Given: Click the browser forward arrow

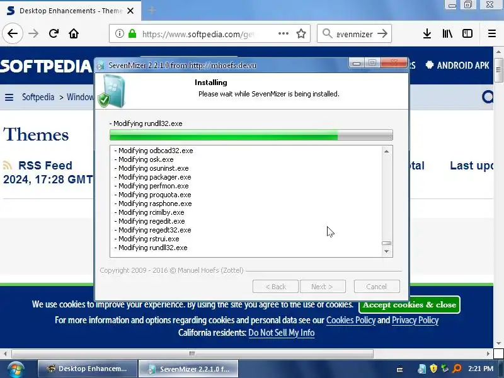Looking at the screenshot, I should click(x=33, y=33).
